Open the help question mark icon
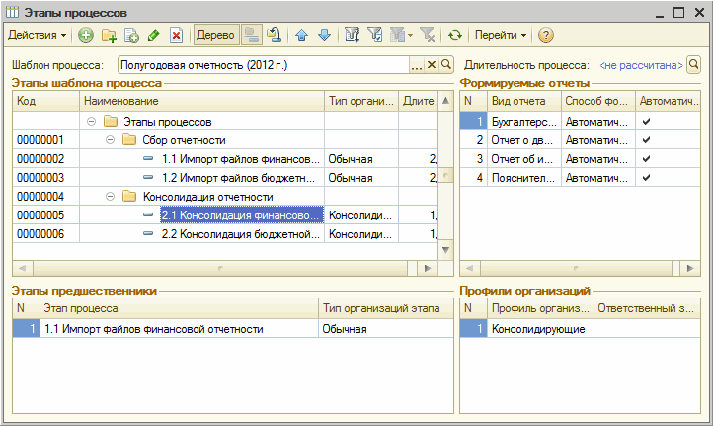Image resolution: width=713 pixels, height=426 pixels. (x=546, y=35)
